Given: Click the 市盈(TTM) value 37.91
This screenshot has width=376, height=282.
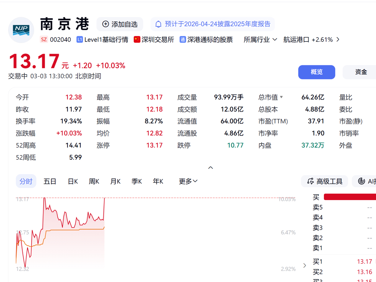Looking at the screenshot, I should click(316, 121).
